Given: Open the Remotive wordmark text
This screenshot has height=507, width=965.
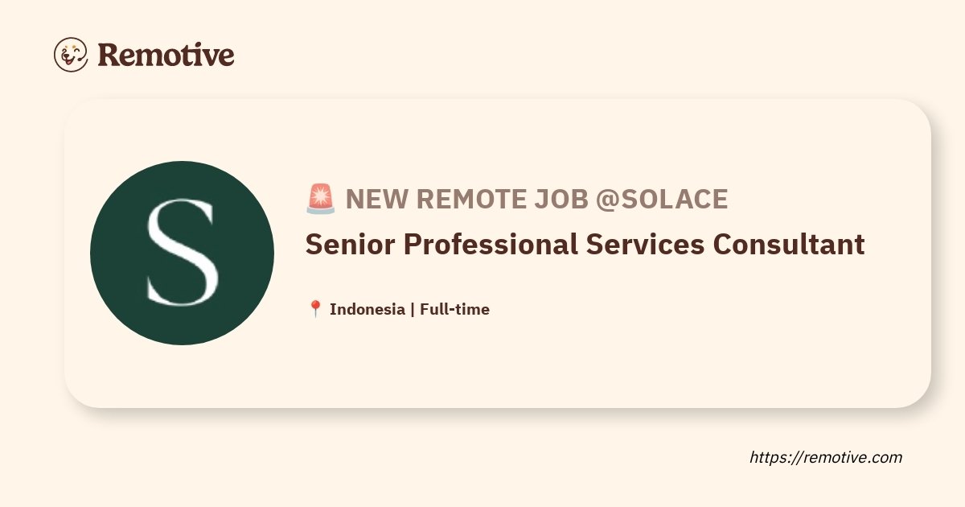Looking at the screenshot, I should (x=166, y=55).
